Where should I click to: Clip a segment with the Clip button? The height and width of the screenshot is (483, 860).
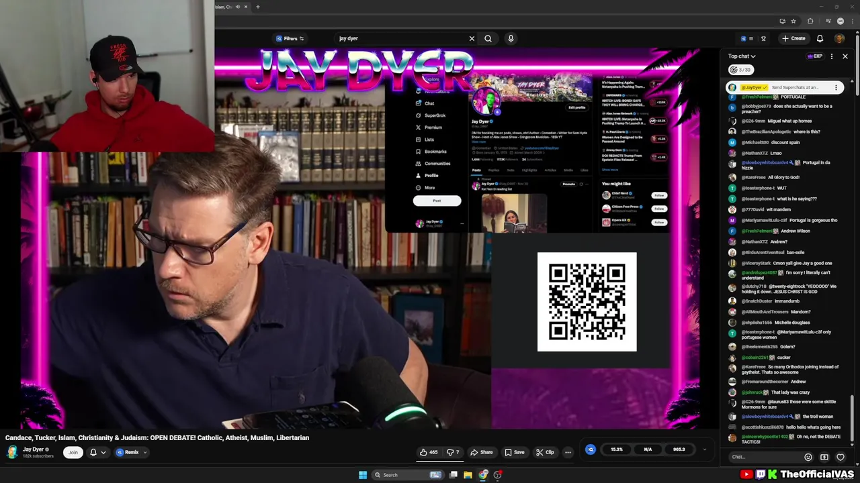[x=545, y=452]
